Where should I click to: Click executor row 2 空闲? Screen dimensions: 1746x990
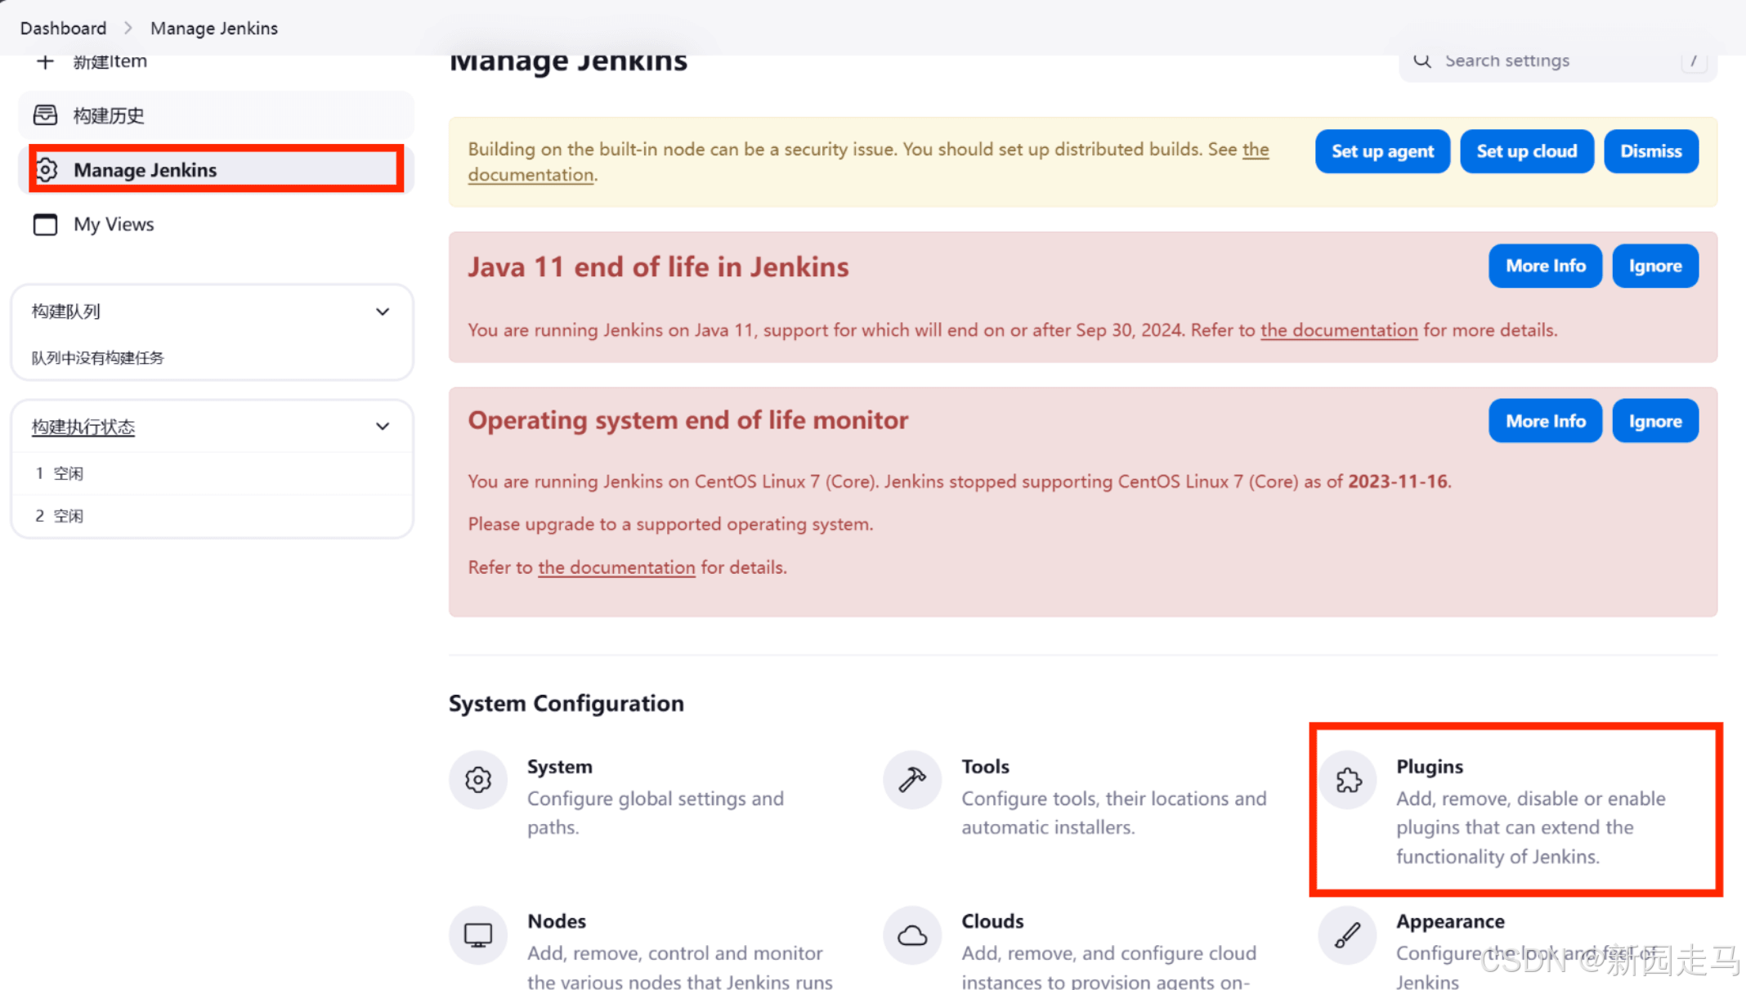click(213, 516)
